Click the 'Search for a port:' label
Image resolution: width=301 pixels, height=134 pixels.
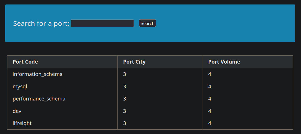pyautogui.click(x=41, y=23)
